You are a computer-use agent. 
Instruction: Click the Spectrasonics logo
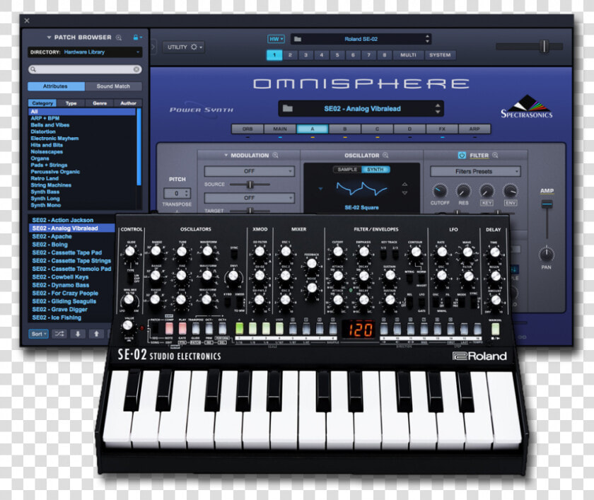click(527, 107)
